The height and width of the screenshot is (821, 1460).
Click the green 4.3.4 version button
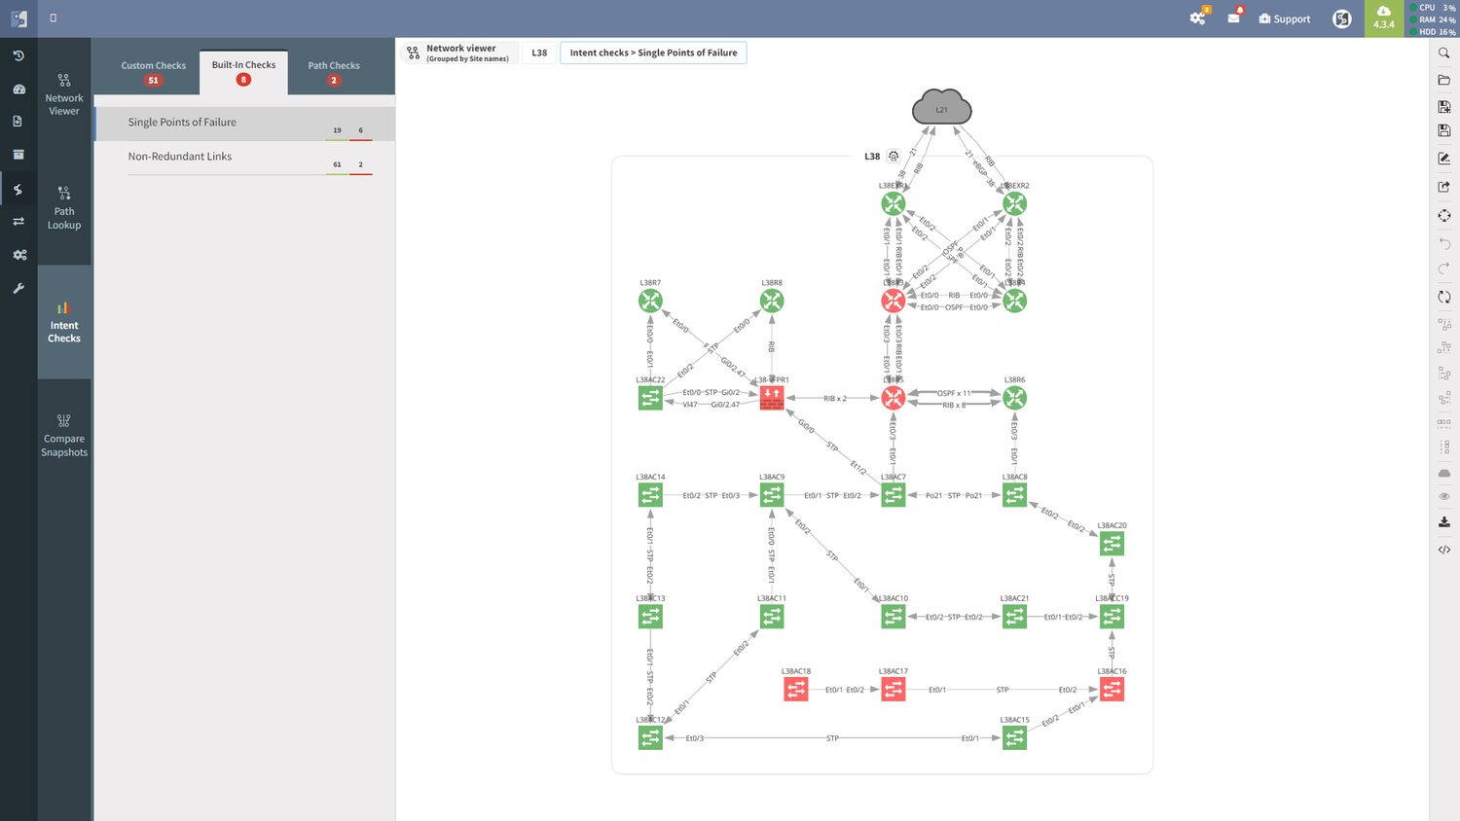[1383, 18]
